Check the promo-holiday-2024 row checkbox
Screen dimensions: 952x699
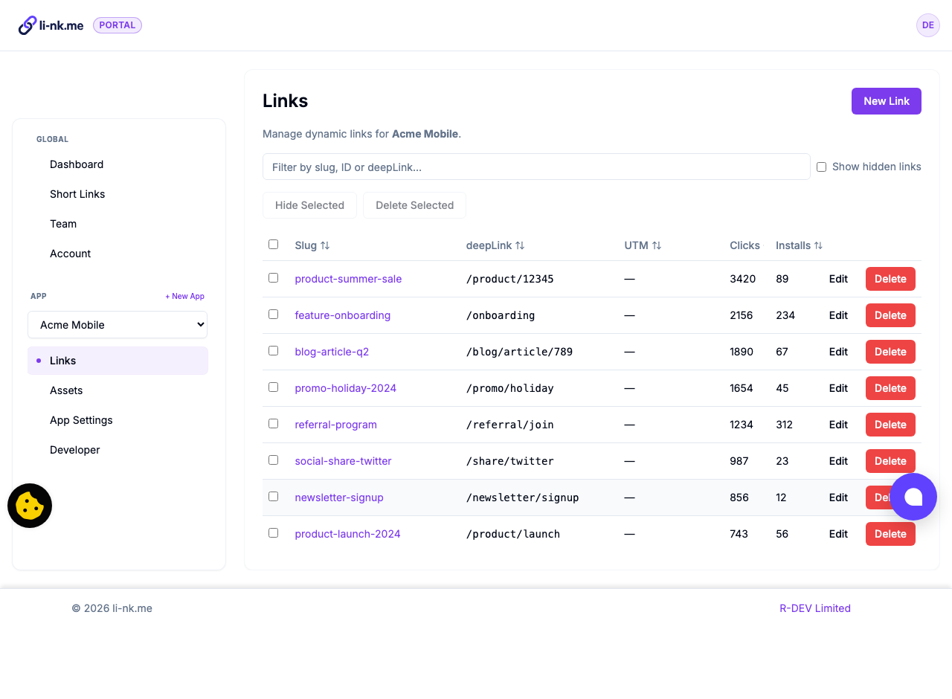pyautogui.click(x=273, y=387)
